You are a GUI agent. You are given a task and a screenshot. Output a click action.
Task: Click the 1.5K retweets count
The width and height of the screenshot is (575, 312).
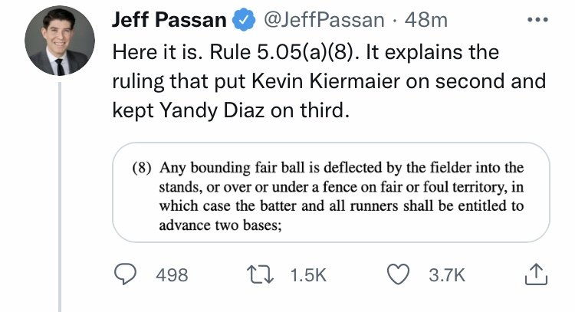(308, 275)
